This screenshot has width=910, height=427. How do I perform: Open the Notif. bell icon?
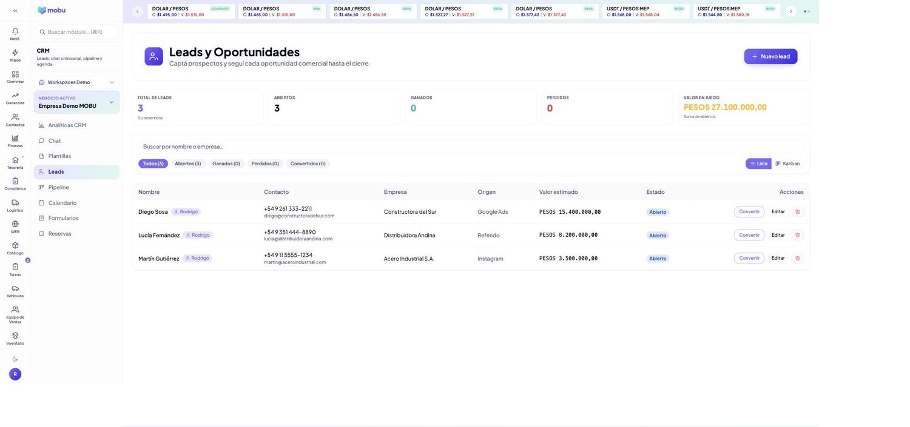15,31
